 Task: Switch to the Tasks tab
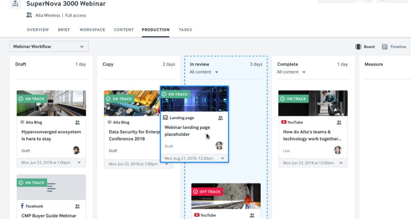pyautogui.click(x=185, y=30)
